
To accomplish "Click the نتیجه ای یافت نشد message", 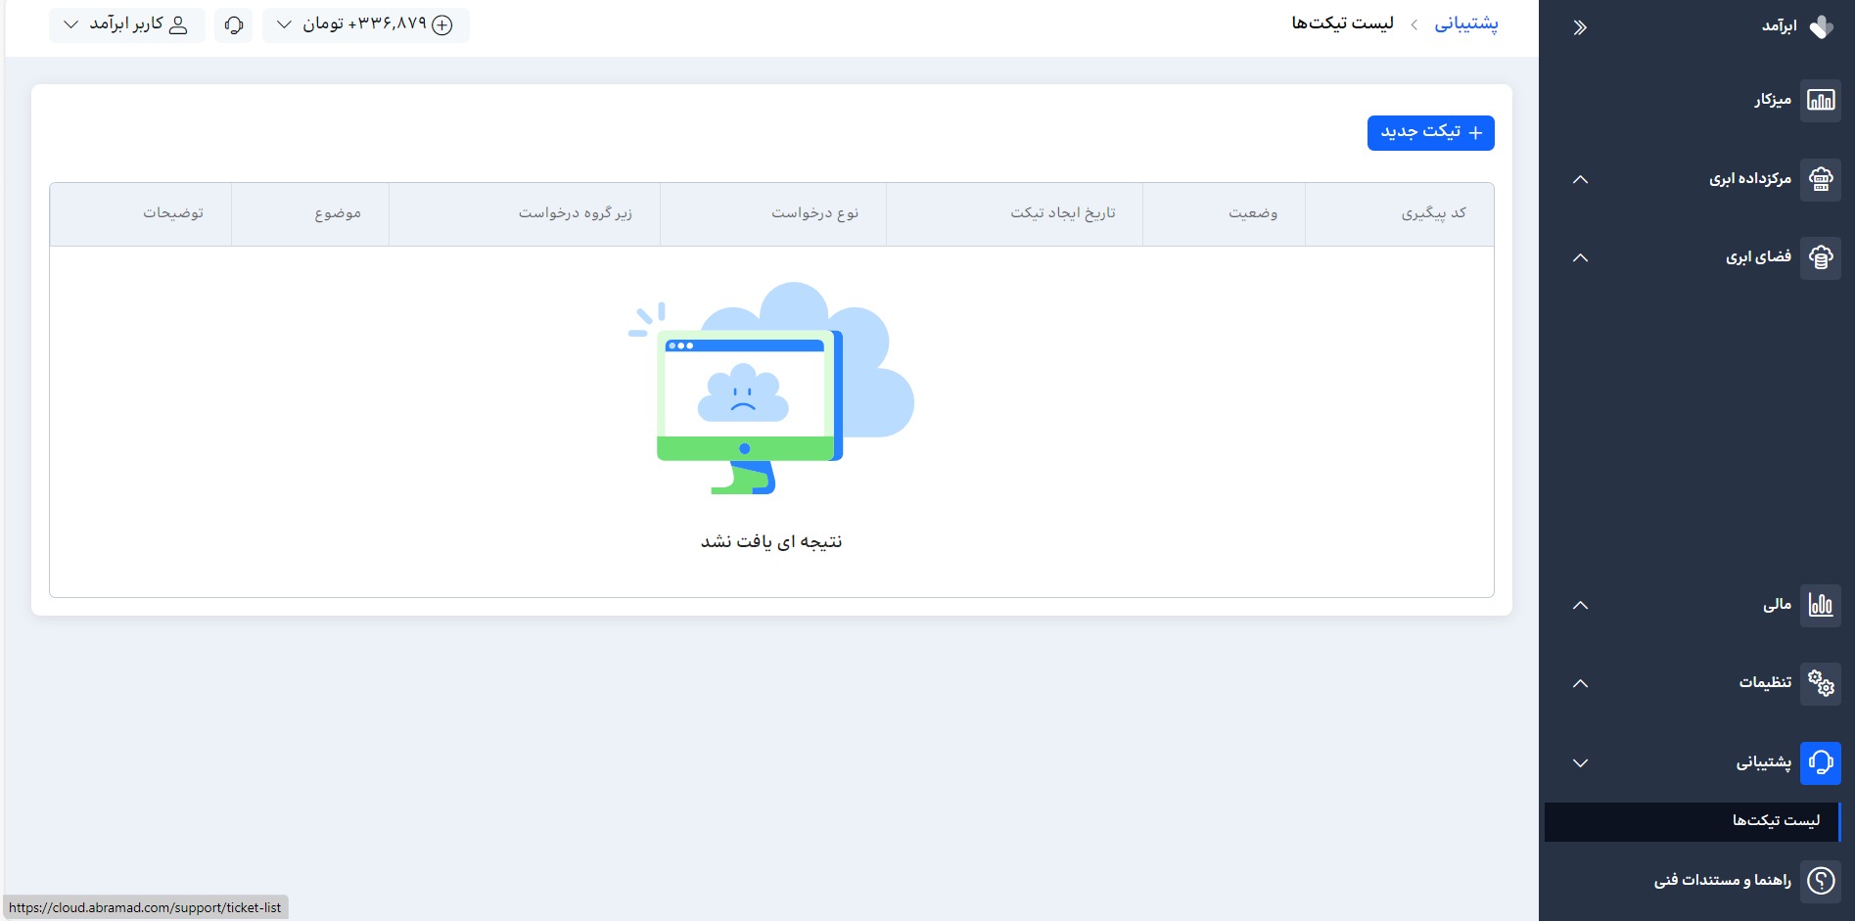I will click(771, 542).
